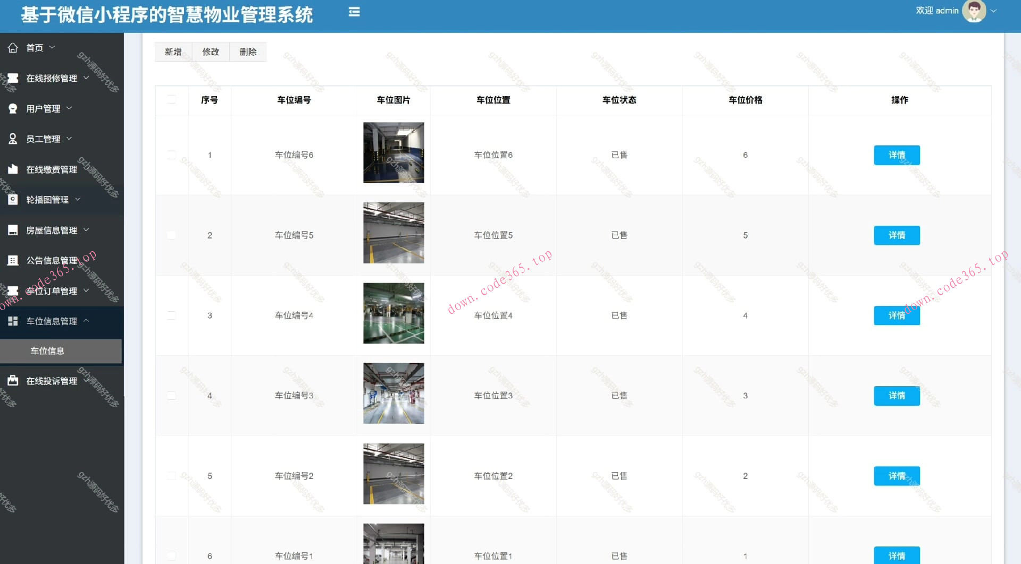Click 详情 button for 车位编号5
The image size is (1021, 564).
point(897,235)
